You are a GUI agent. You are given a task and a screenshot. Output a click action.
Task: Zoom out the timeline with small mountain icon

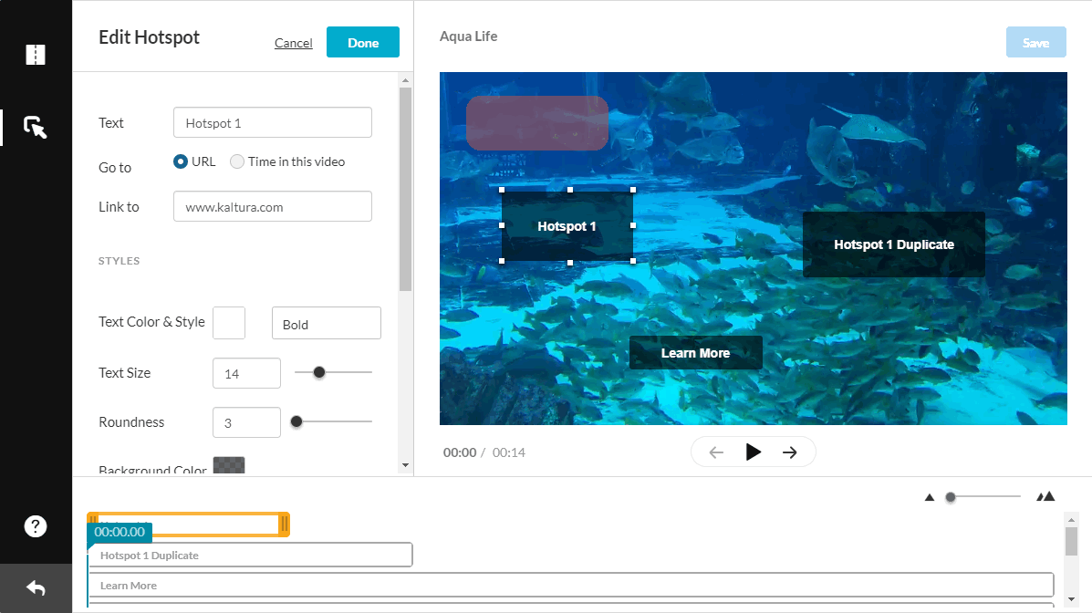pyautogui.click(x=929, y=497)
